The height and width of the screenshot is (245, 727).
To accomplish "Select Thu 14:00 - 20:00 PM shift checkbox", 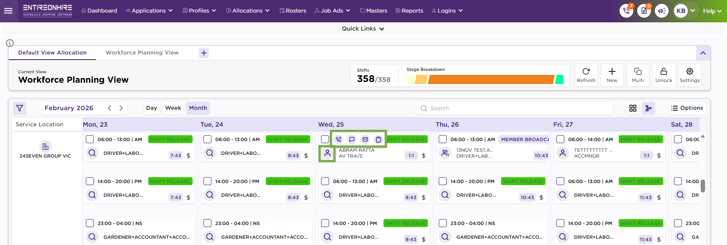I will click(x=443, y=181).
